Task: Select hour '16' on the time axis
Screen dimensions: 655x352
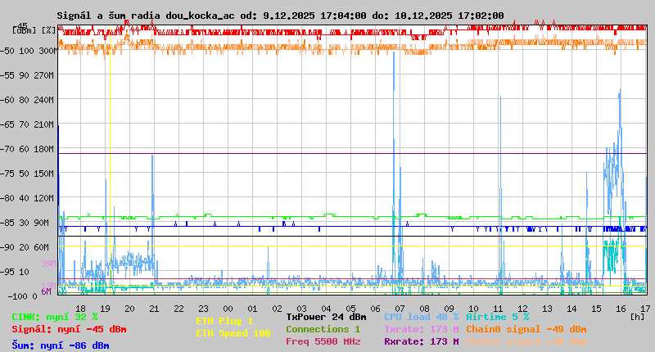Action: 621,309
